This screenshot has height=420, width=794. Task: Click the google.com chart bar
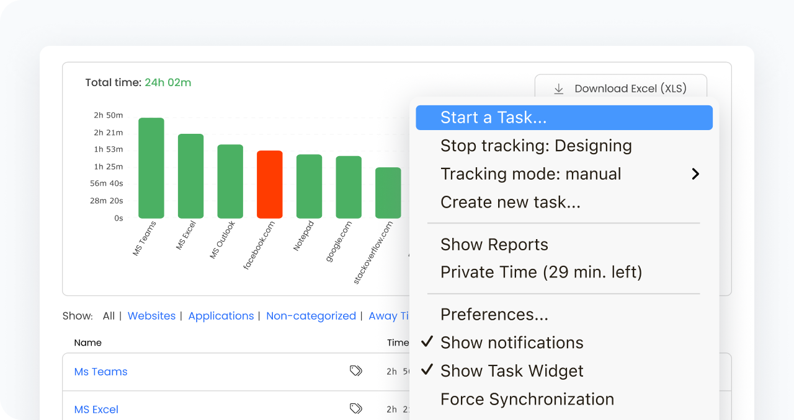349,187
